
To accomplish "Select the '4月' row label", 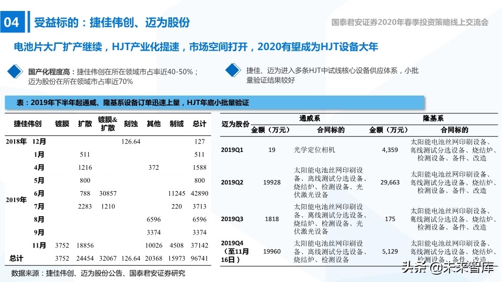I will pyautogui.click(x=39, y=167).
